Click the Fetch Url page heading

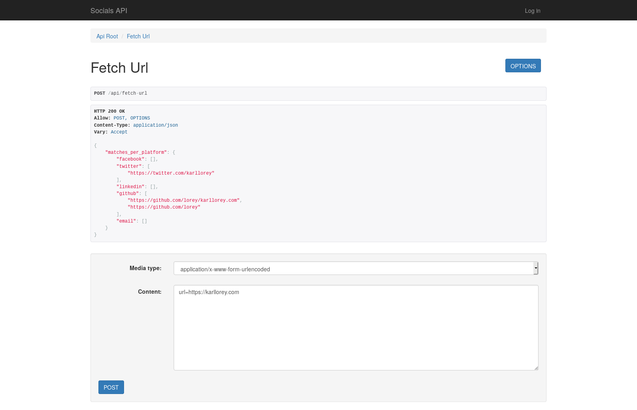pos(120,68)
